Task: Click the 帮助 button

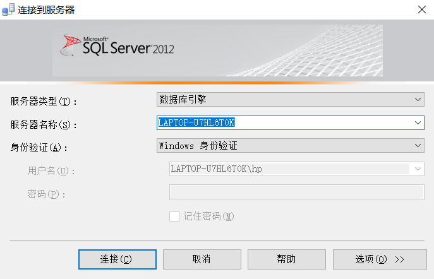Action: tap(287, 259)
